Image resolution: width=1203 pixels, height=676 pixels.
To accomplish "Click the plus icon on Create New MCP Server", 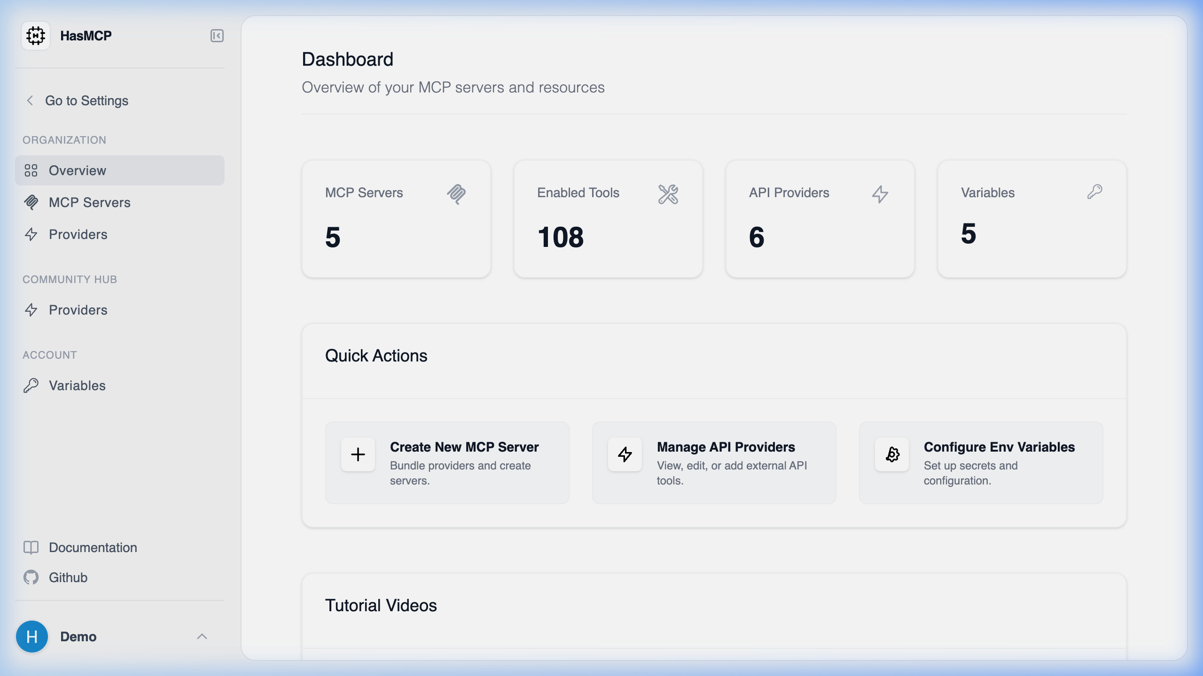I will [358, 454].
